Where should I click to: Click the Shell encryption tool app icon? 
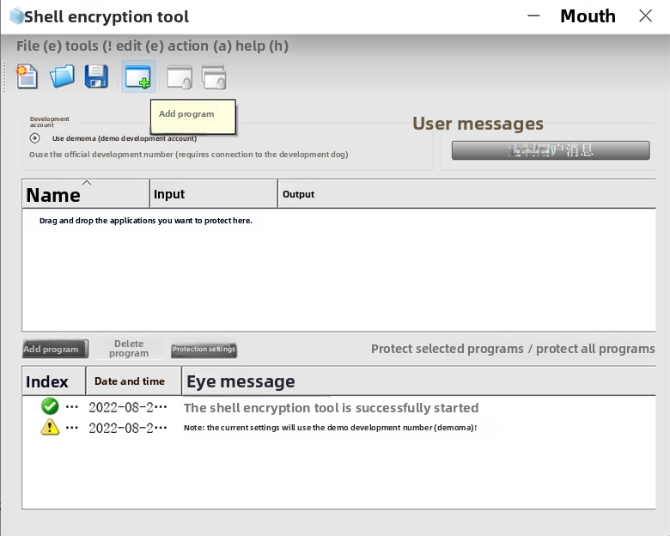15,16
